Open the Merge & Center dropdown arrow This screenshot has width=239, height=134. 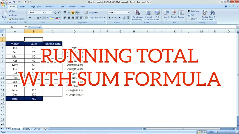pos(105,18)
